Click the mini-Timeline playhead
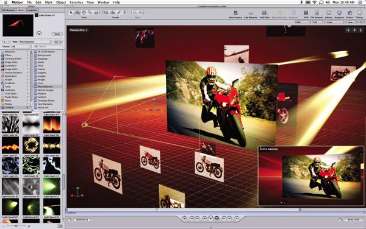 pos(157,210)
